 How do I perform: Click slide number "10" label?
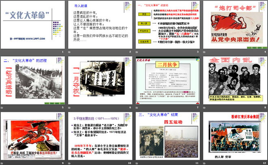pos(130,163)
